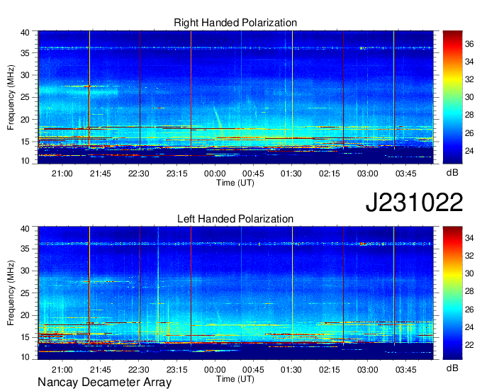
Task: Click "Frequency (MHz)" axis label of Right Handed plot
Action: click(11, 97)
